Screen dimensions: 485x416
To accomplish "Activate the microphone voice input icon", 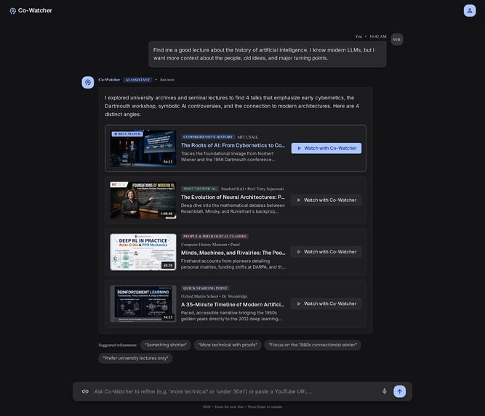I will click(x=384, y=391).
